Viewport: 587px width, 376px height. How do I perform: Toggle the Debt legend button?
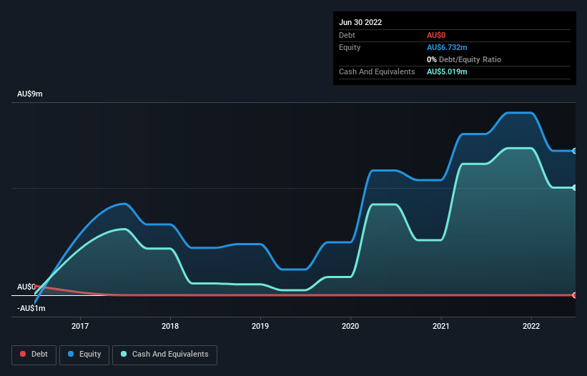click(34, 355)
